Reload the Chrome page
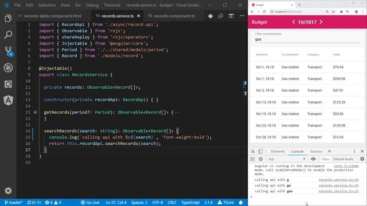The image size is (367, 206). [x=264, y=11]
